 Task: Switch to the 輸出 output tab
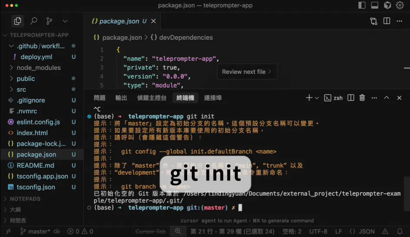[121, 98]
